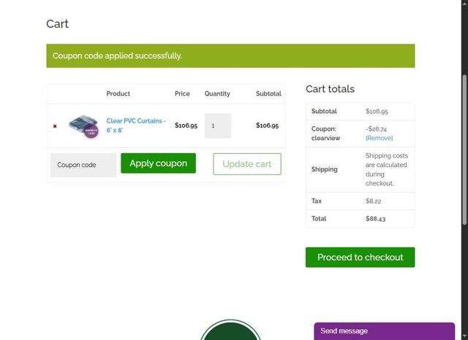
Task: Select the 'Coupon code applied successfully.' notice
Action: tap(230, 55)
